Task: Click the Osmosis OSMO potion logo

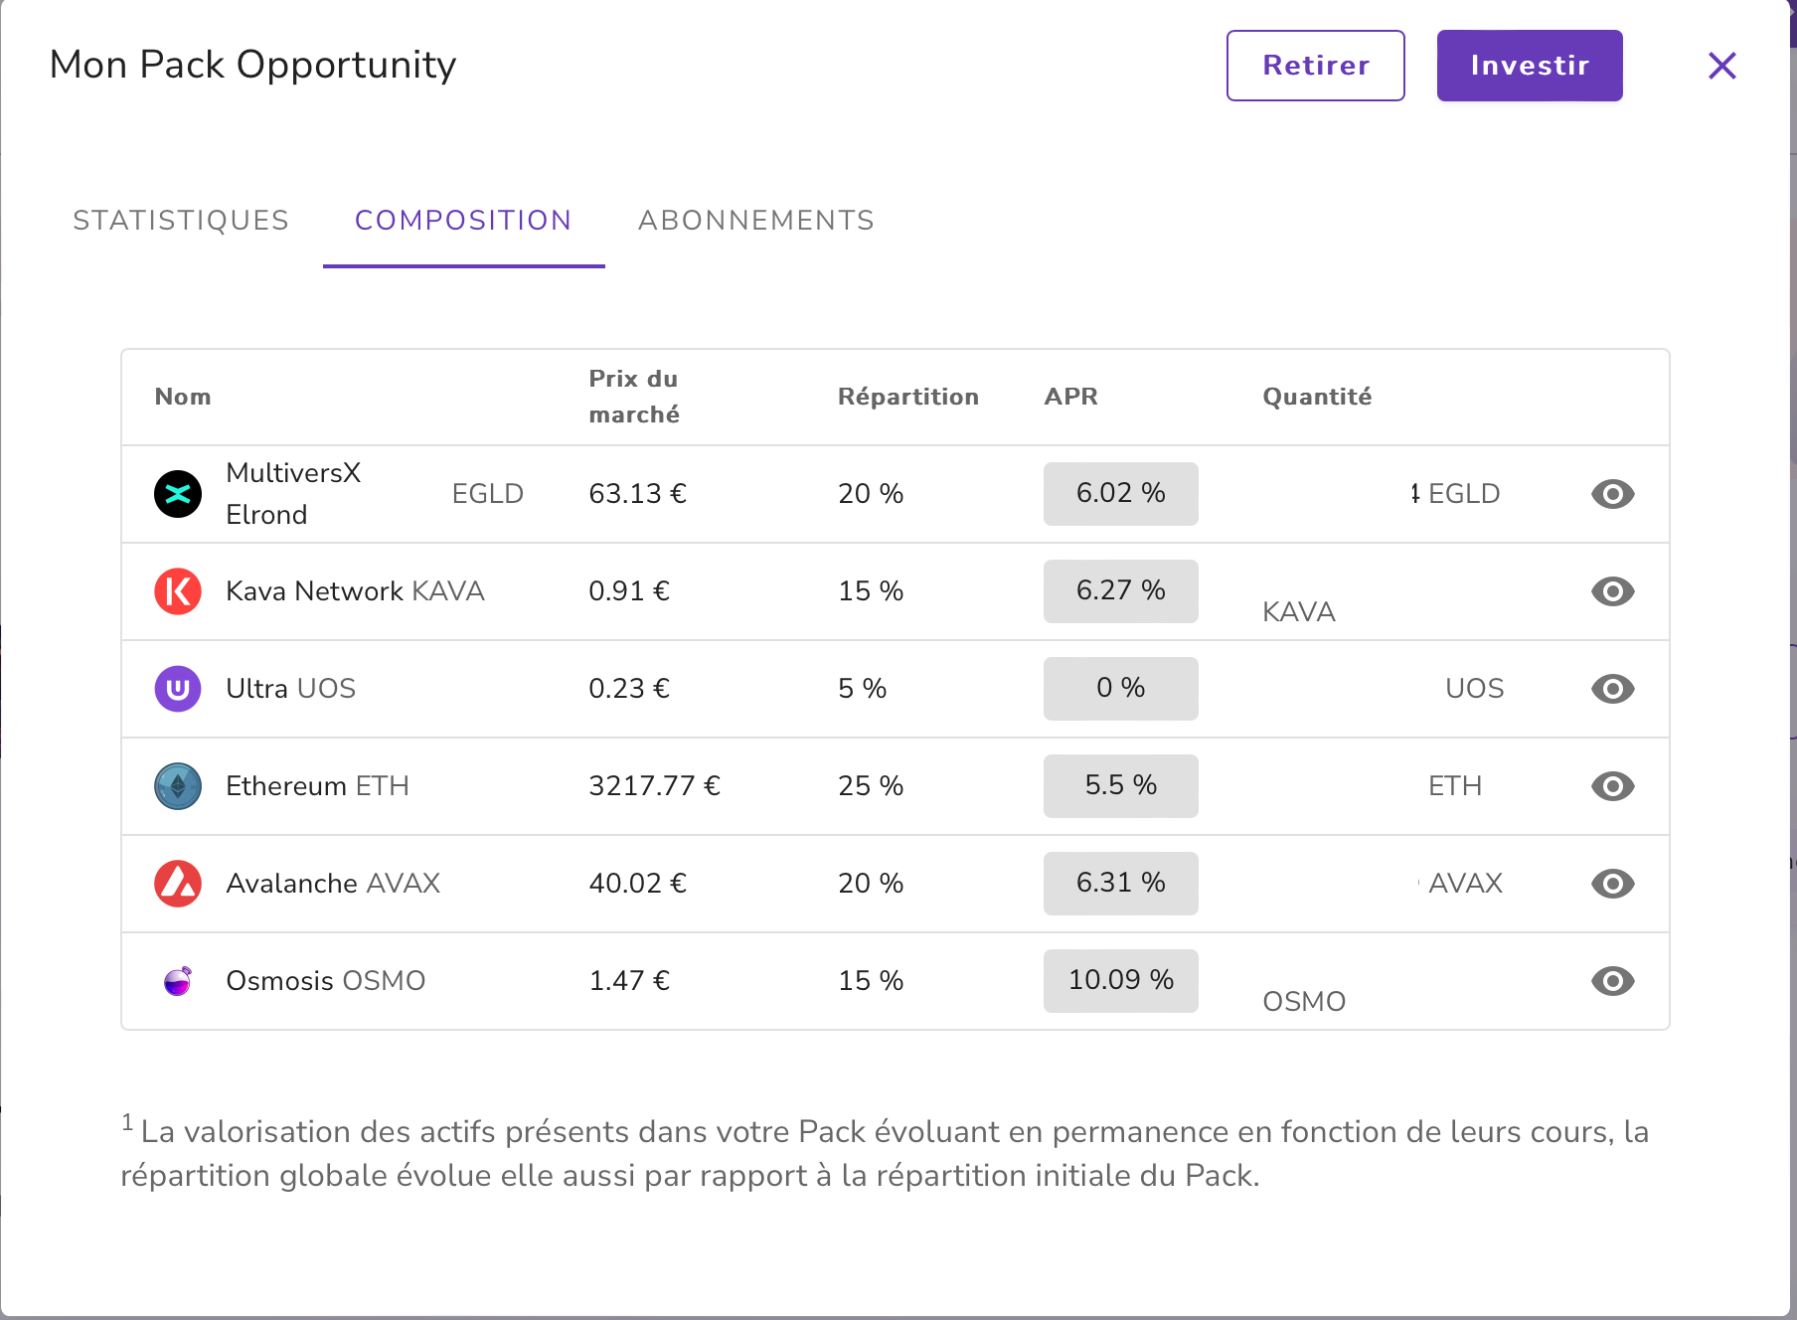Action: [x=178, y=981]
